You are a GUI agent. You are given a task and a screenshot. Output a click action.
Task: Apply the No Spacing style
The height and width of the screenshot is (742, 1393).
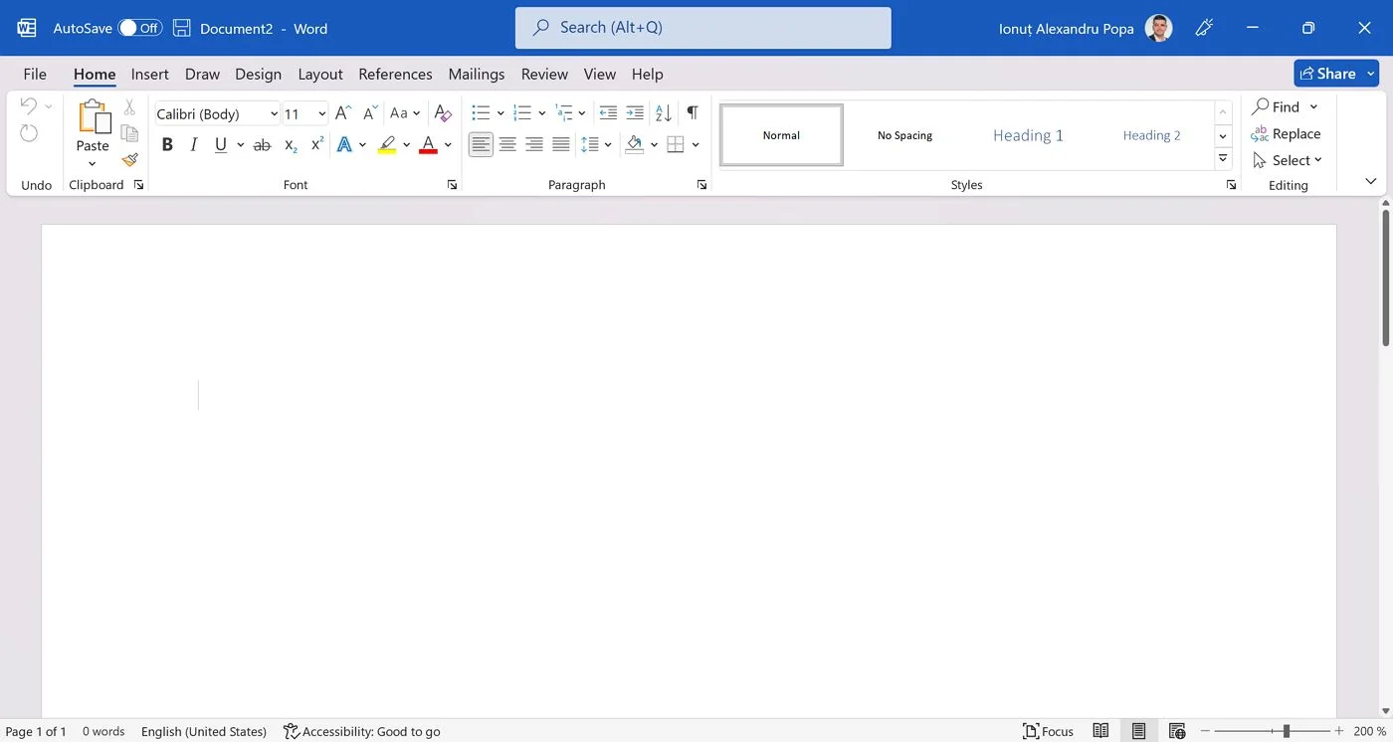(904, 135)
